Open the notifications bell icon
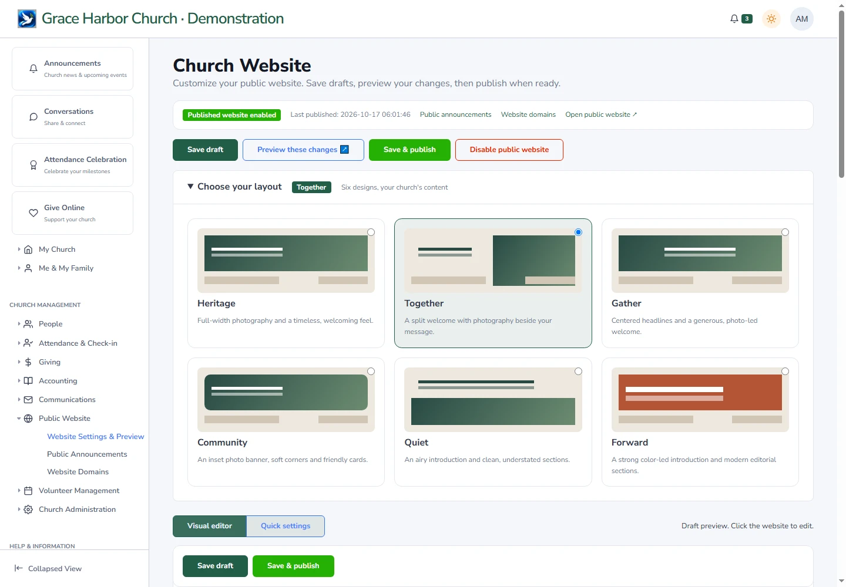This screenshot has height=587, width=846. (734, 19)
